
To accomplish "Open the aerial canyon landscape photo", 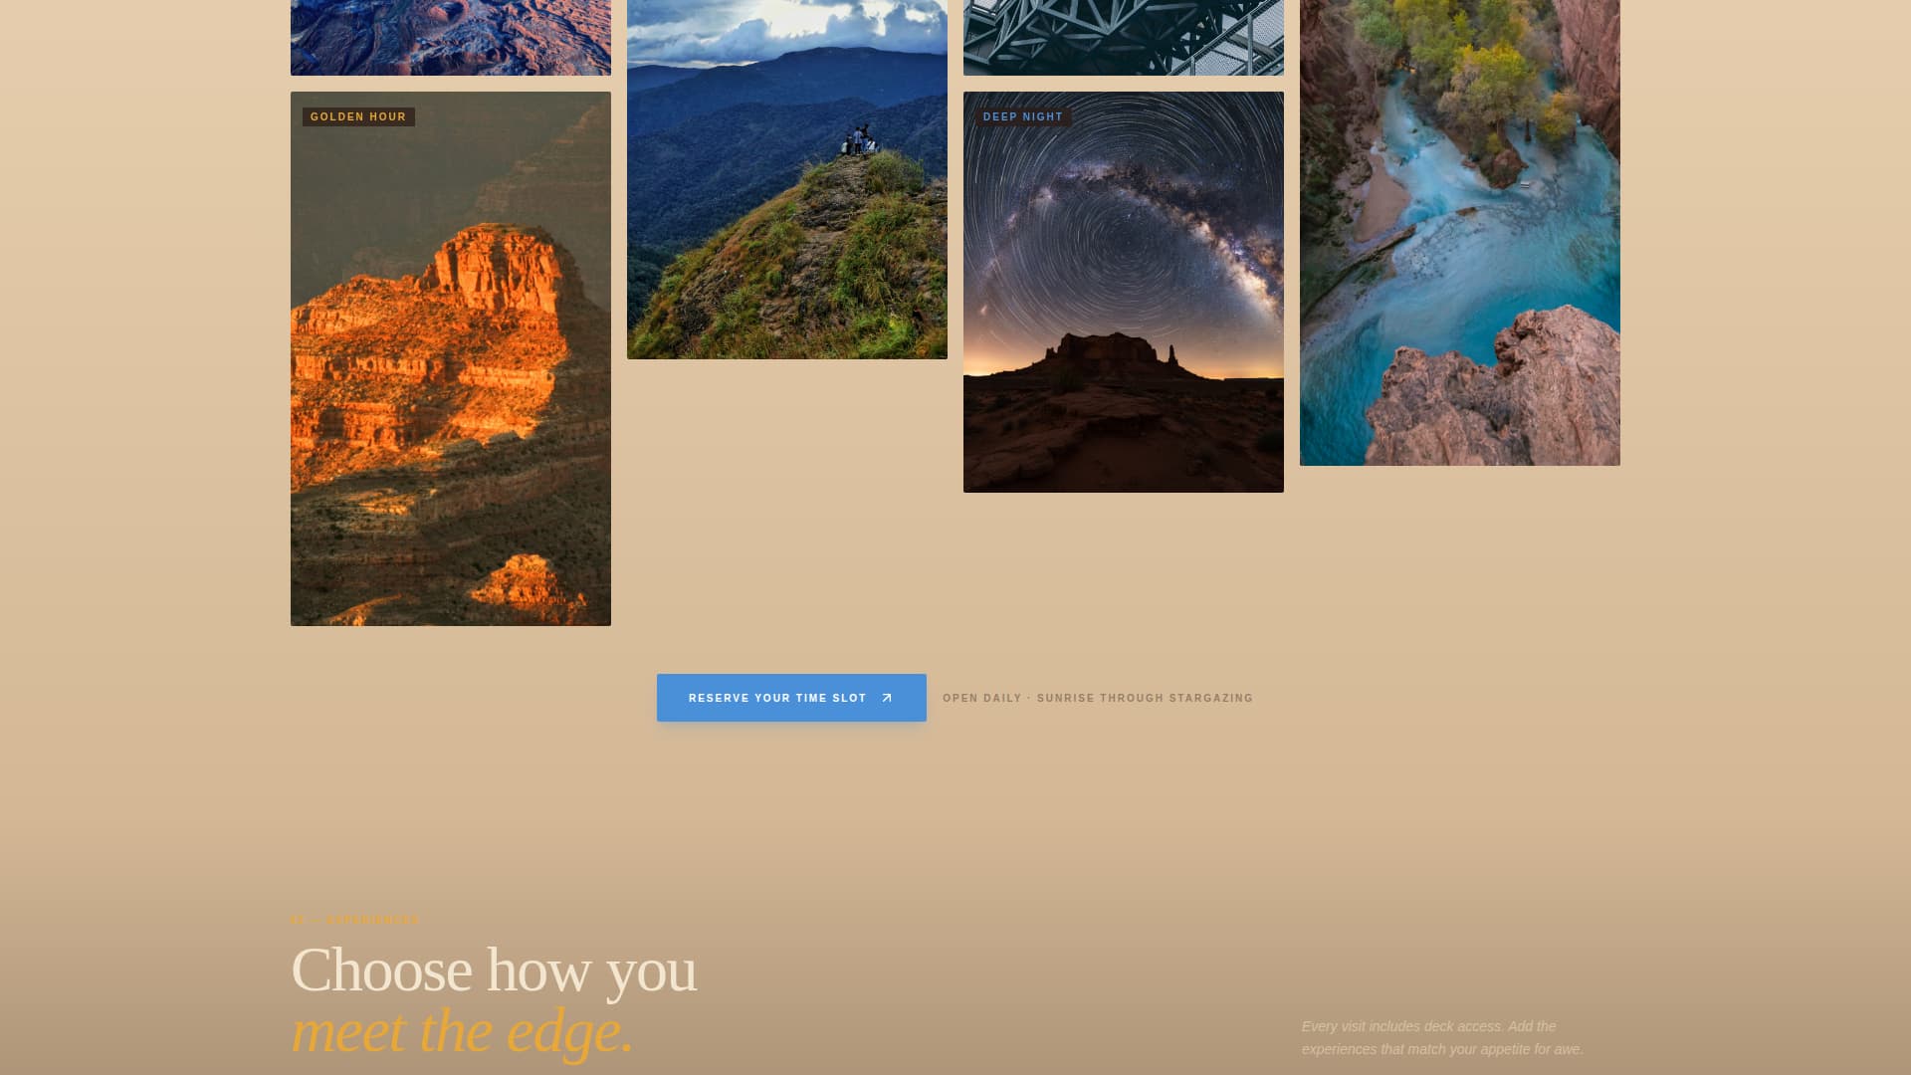I will 450,37.
